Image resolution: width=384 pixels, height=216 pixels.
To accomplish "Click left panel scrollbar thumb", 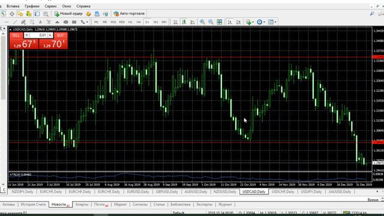I will point(3,67).
